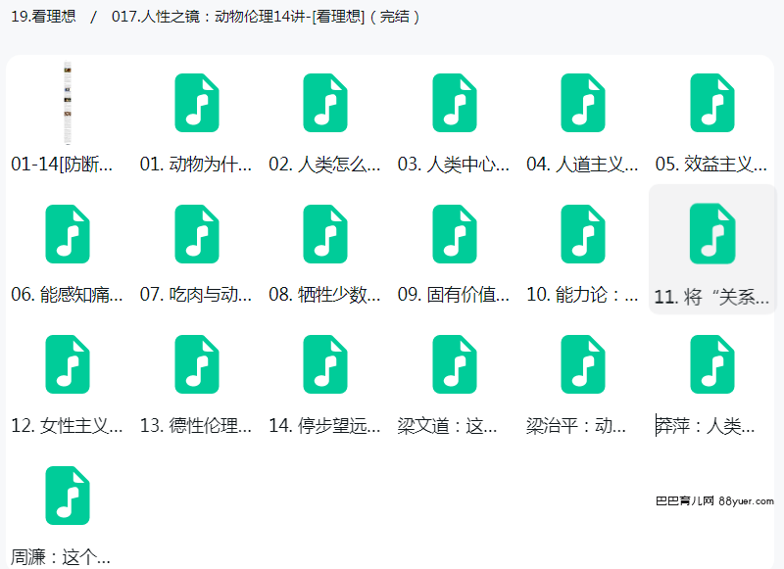The image size is (784, 569).
Task: Select file name 14. 停步望远...
Action: pos(325,426)
